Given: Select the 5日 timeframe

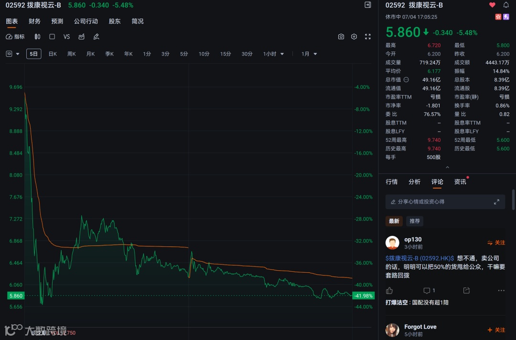Looking at the screenshot, I should 33,53.
